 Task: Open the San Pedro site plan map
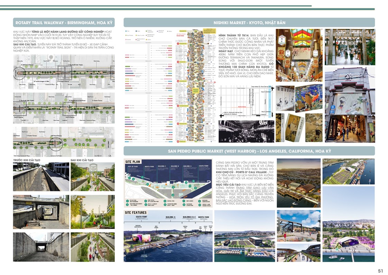(x=168, y=184)
